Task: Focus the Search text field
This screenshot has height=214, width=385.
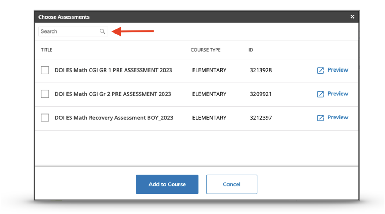Action: [x=69, y=31]
